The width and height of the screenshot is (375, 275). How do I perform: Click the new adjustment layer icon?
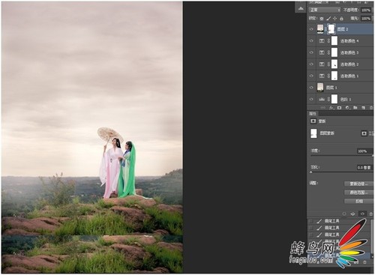347,108
